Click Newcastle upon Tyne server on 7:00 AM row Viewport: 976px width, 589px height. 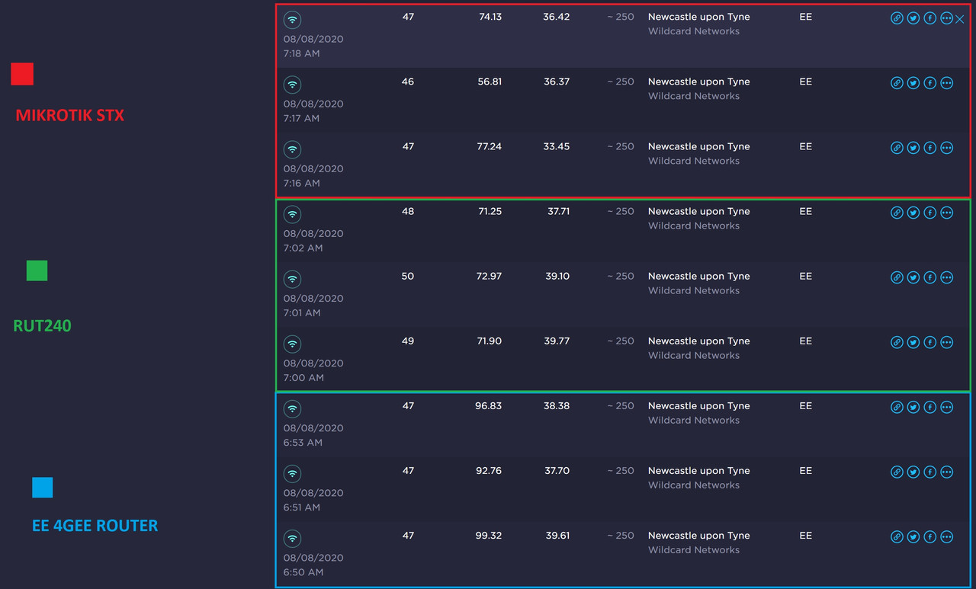pos(699,341)
